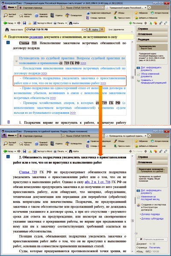Open Обзор изменений документа link

[x=150, y=75]
